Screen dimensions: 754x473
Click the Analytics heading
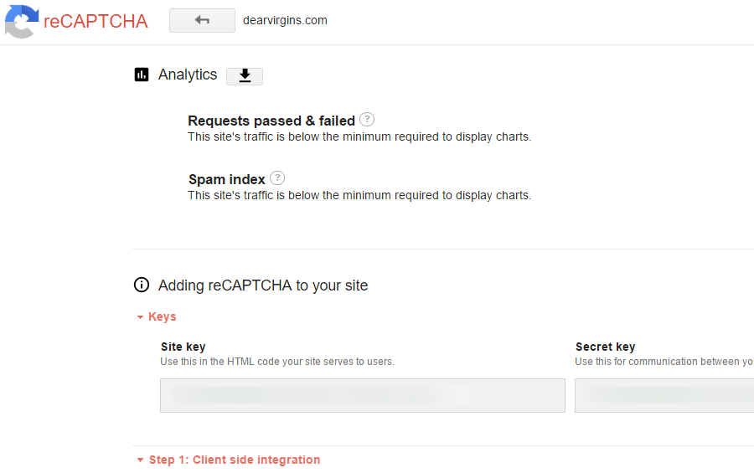[x=188, y=75]
